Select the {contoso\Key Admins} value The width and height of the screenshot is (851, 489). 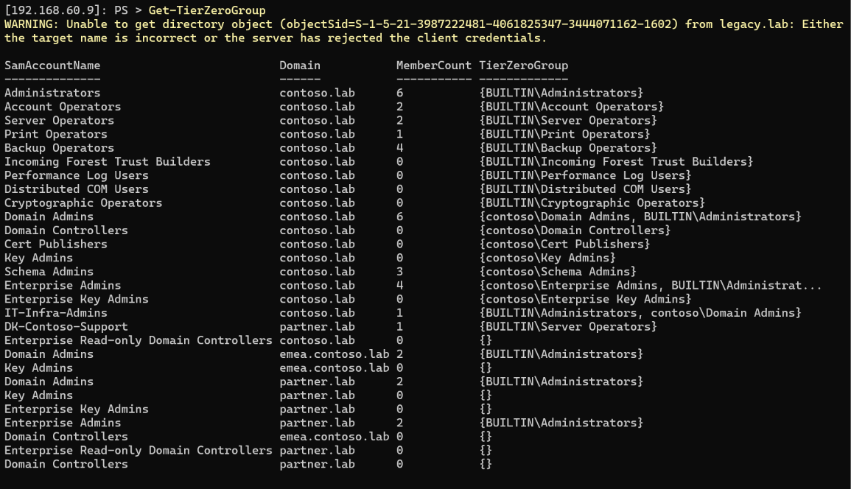(547, 258)
